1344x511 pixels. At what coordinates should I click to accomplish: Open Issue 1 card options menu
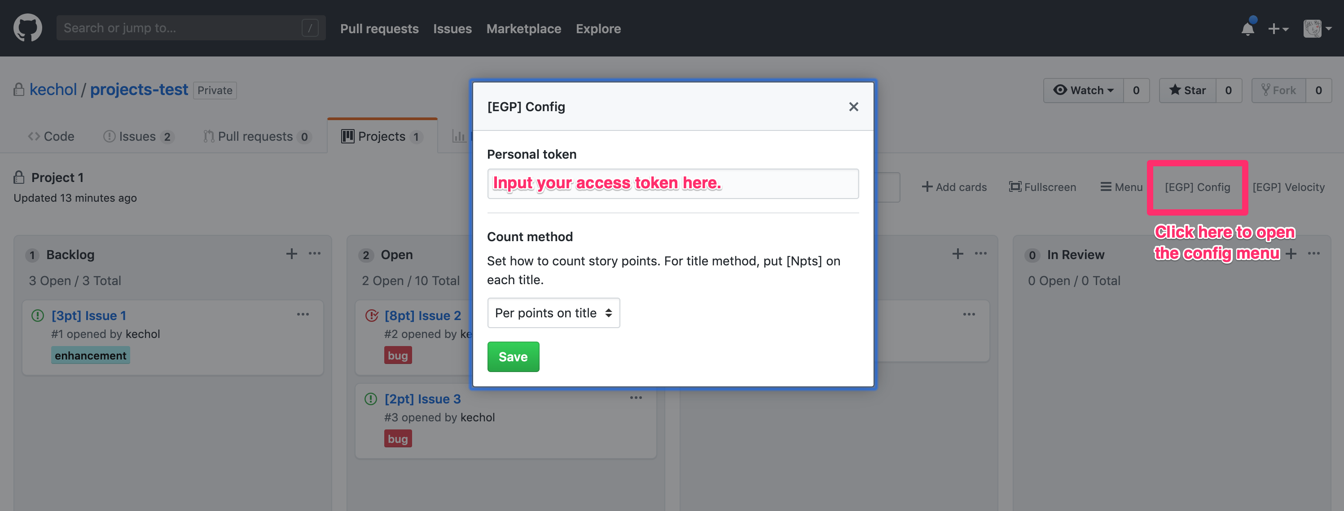(x=303, y=314)
